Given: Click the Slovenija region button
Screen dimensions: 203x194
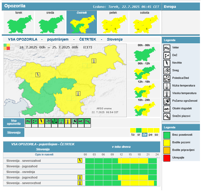Looking at the screenshot, I should (x=14, y=132).
